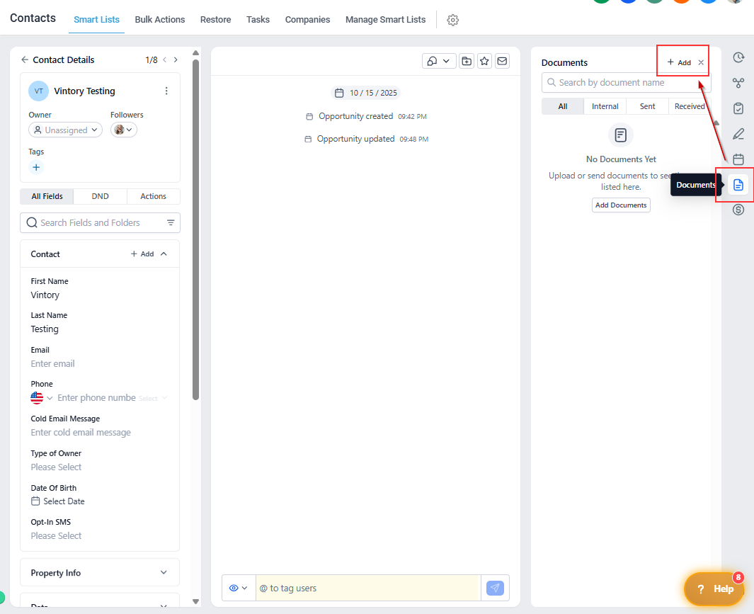Collapse the Contact section chevron
The image size is (754, 614).
(x=164, y=254)
